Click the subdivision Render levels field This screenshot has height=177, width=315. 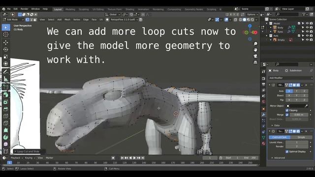[x=297, y=147]
